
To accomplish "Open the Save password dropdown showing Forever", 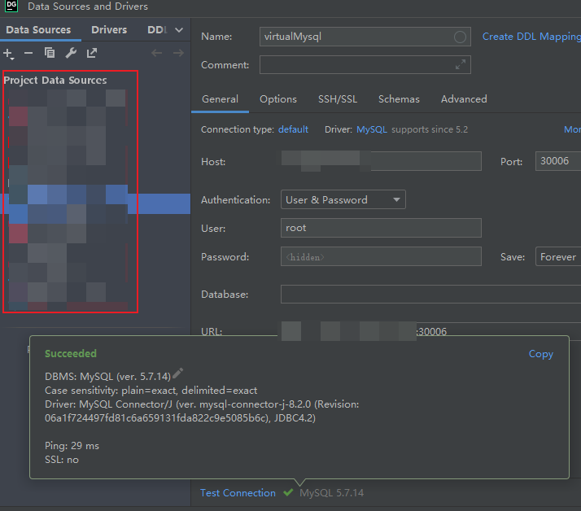I will point(558,257).
